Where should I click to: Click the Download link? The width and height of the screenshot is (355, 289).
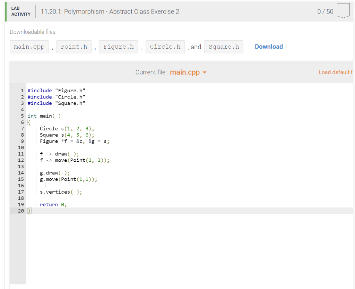(269, 46)
